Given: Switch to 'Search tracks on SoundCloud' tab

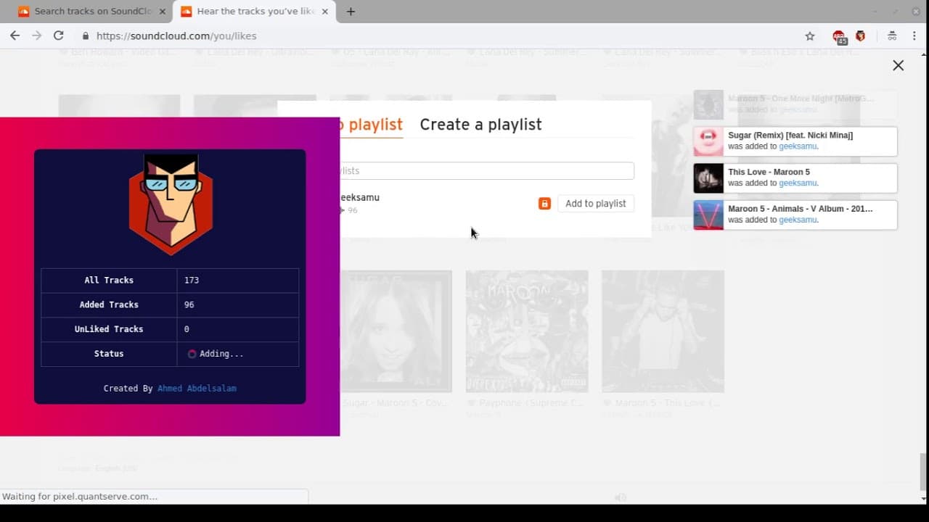Looking at the screenshot, I should click(91, 12).
